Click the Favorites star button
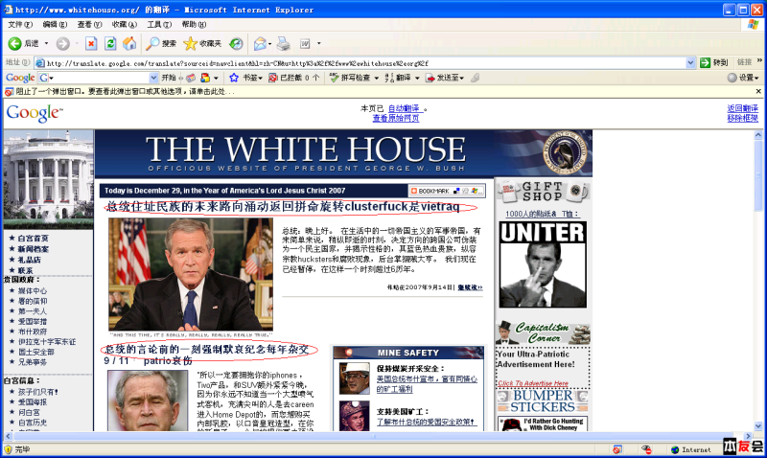This screenshot has height=458, width=767. [x=202, y=44]
